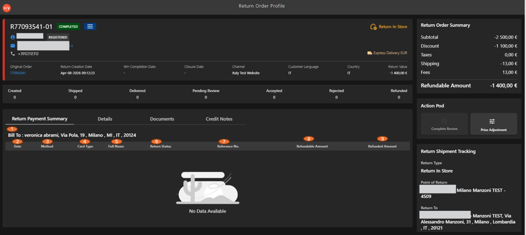Click the Full Name column header
526x235 pixels.
[x=116, y=147]
